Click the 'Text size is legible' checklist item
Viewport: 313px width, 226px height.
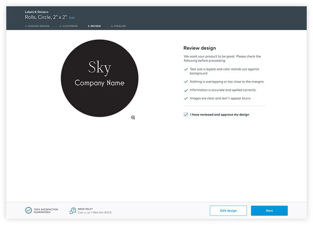point(224,71)
